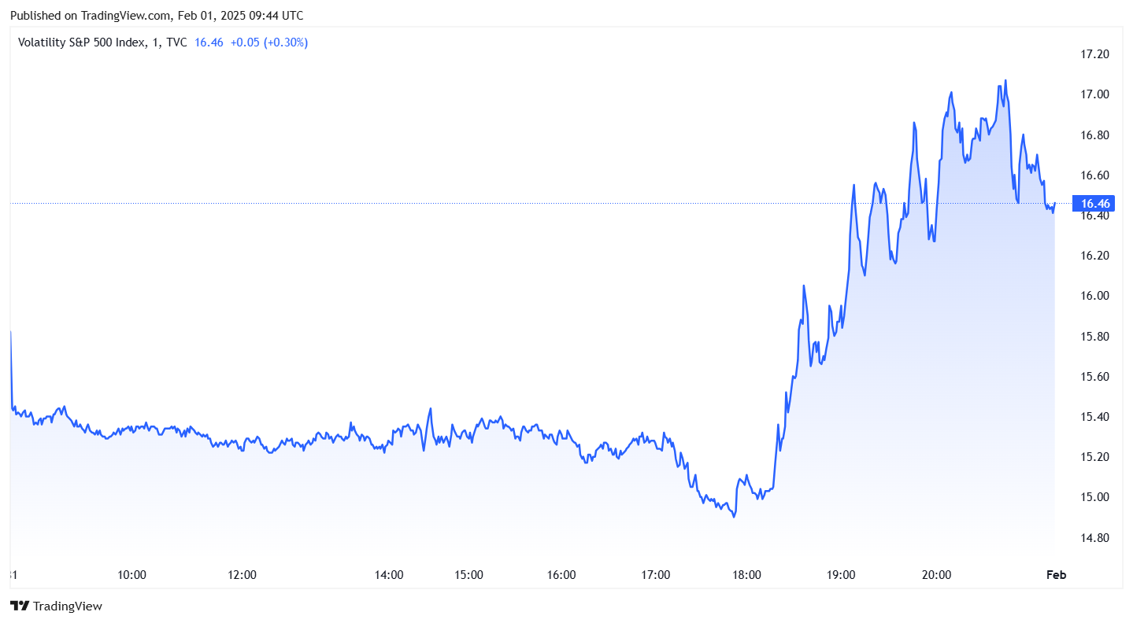Click the 15.40 price axis label

click(x=1094, y=417)
